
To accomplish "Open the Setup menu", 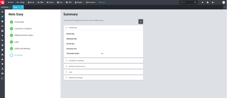I will point(102,2).
